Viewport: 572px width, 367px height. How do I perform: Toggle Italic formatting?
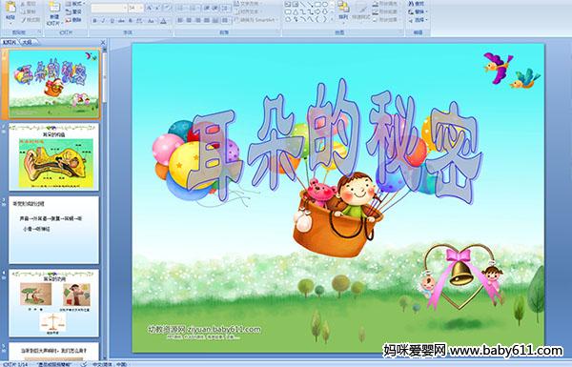[x=103, y=21]
